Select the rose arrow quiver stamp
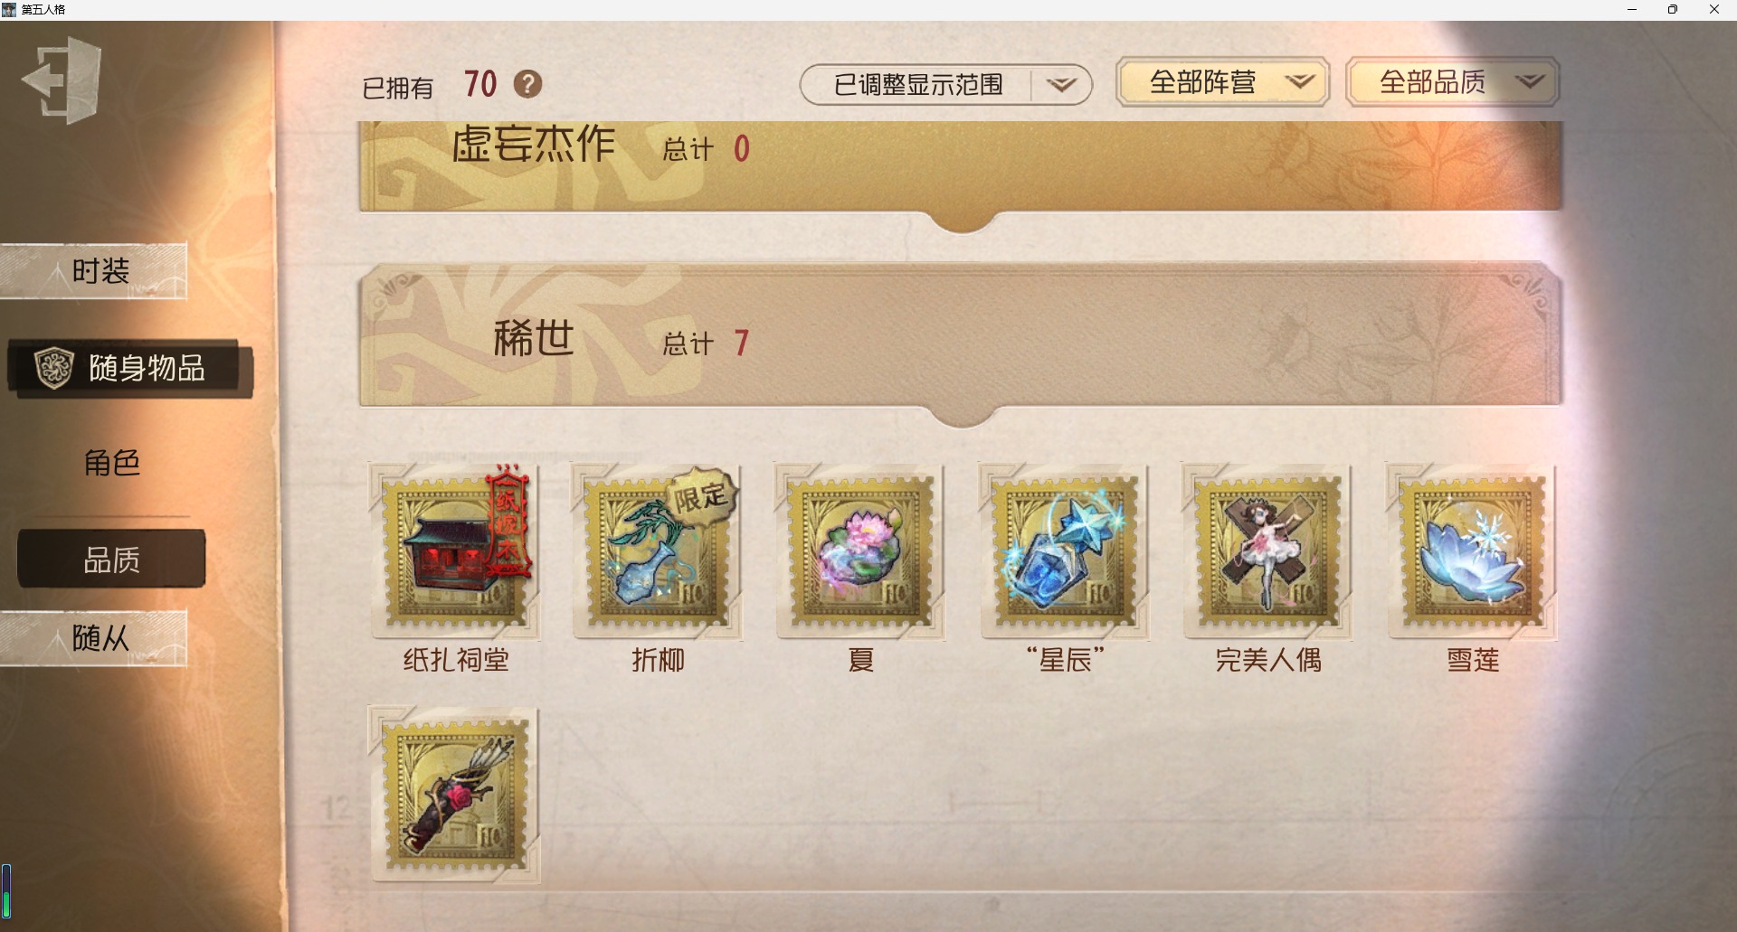This screenshot has width=1737, height=932. coord(455,795)
